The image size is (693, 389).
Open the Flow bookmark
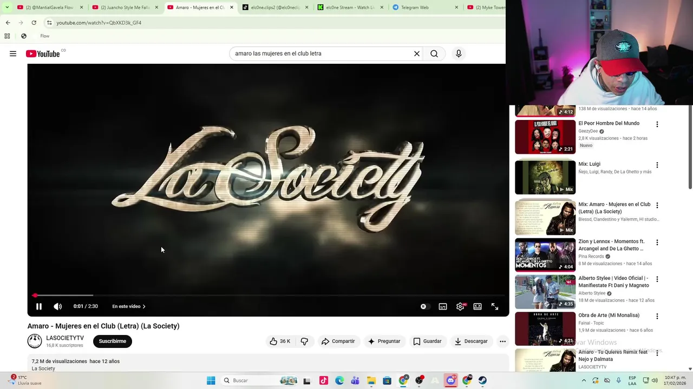pyautogui.click(x=45, y=36)
